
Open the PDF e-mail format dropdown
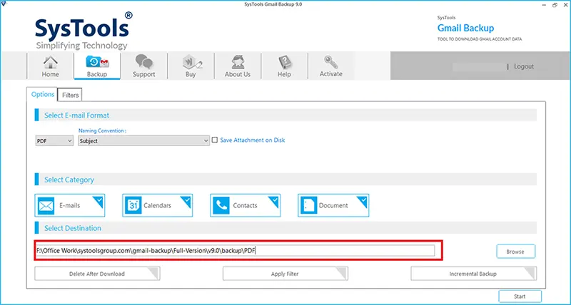coord(55,141)
